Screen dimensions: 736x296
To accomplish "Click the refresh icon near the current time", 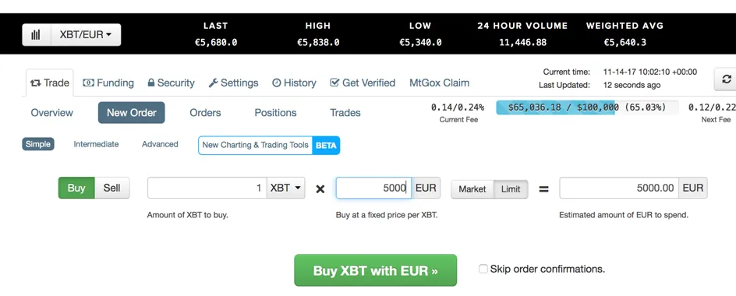I will click(726, 79).
